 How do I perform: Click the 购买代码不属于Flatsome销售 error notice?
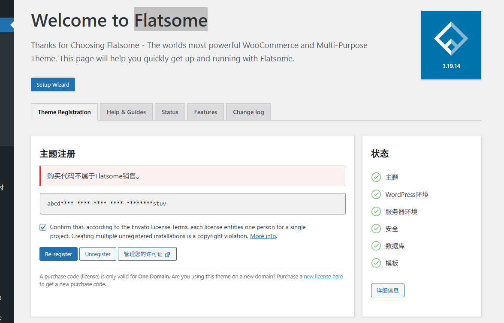(192, 176)
